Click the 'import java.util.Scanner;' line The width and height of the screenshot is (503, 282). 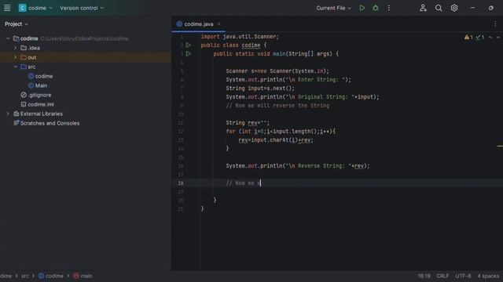coord(240,37)
